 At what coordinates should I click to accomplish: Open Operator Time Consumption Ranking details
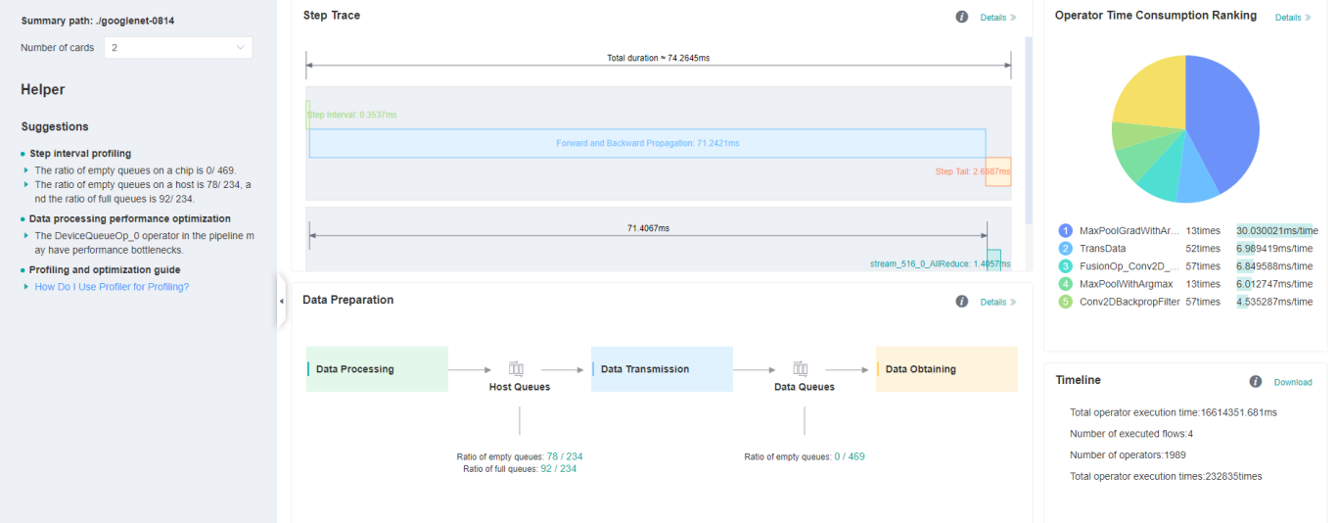pos(1292,18)
